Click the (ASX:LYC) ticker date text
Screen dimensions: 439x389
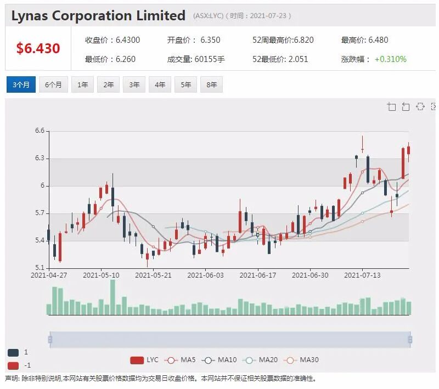click(242, 16)
